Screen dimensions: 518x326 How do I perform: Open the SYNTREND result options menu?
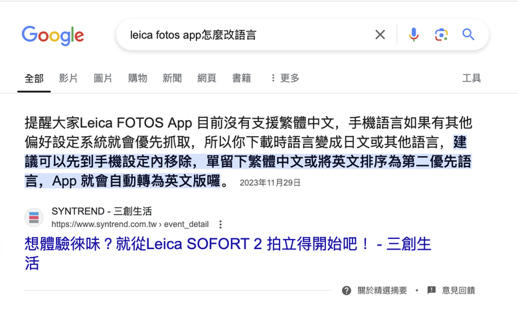coord(220,224)
